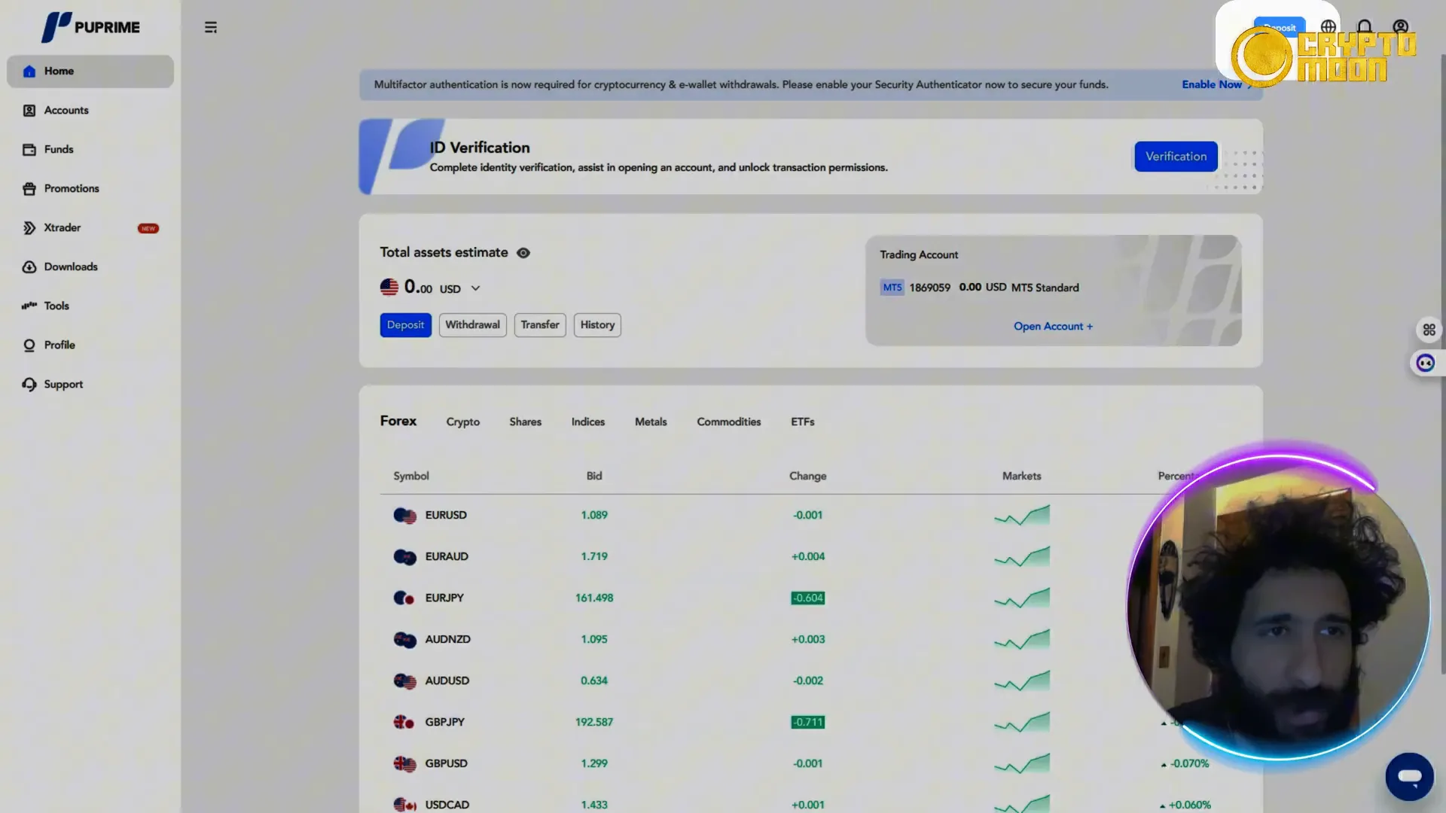Select account number 1869059
The width and height of the screenshot is (1446, 813).
[x=929, y=288]
